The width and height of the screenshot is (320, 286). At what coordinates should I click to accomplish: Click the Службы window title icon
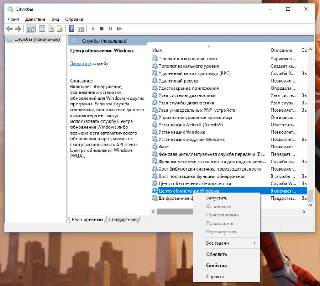click(x=10, y=9)
